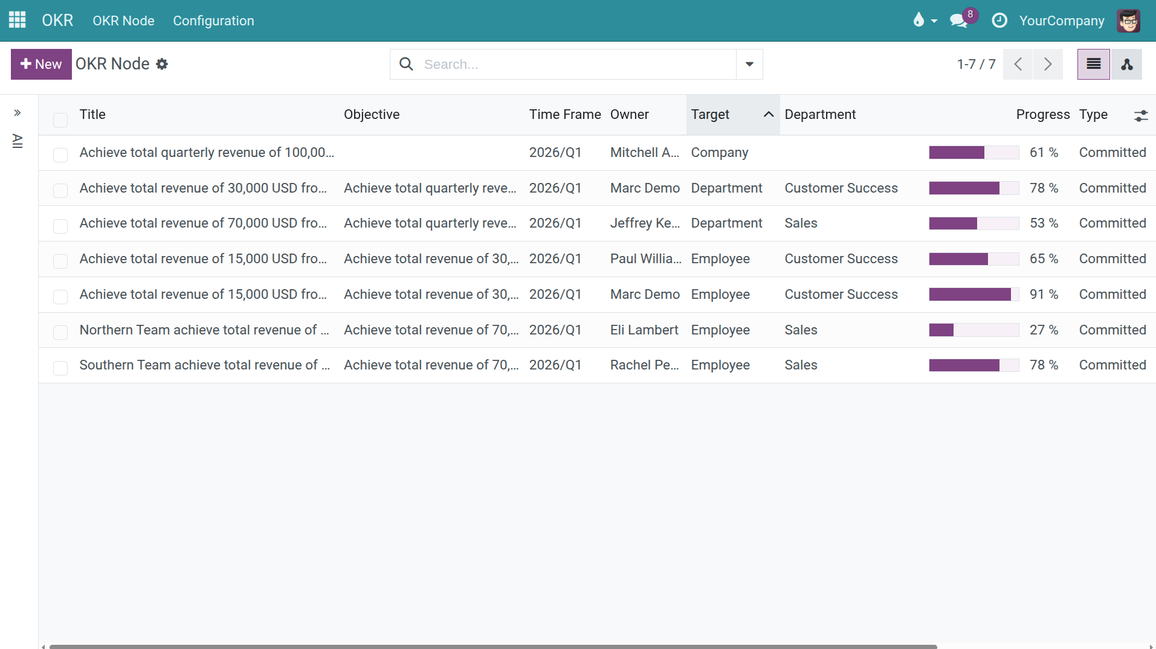
Task: Open optional columns settings icon
Action: pyautogui.click(x=1140, y=116)
